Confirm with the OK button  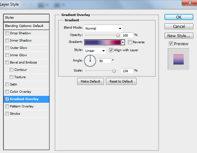click(x=179, y=17)
